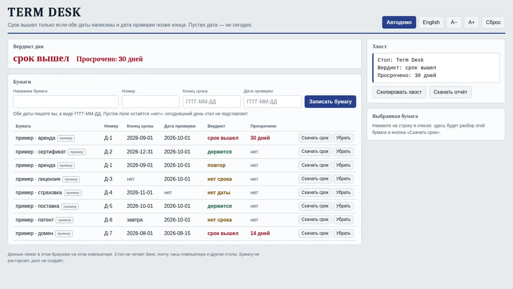The image size is (513, 289).
Task: Select the пример · лицензия paper name
Action: [38, 179]
